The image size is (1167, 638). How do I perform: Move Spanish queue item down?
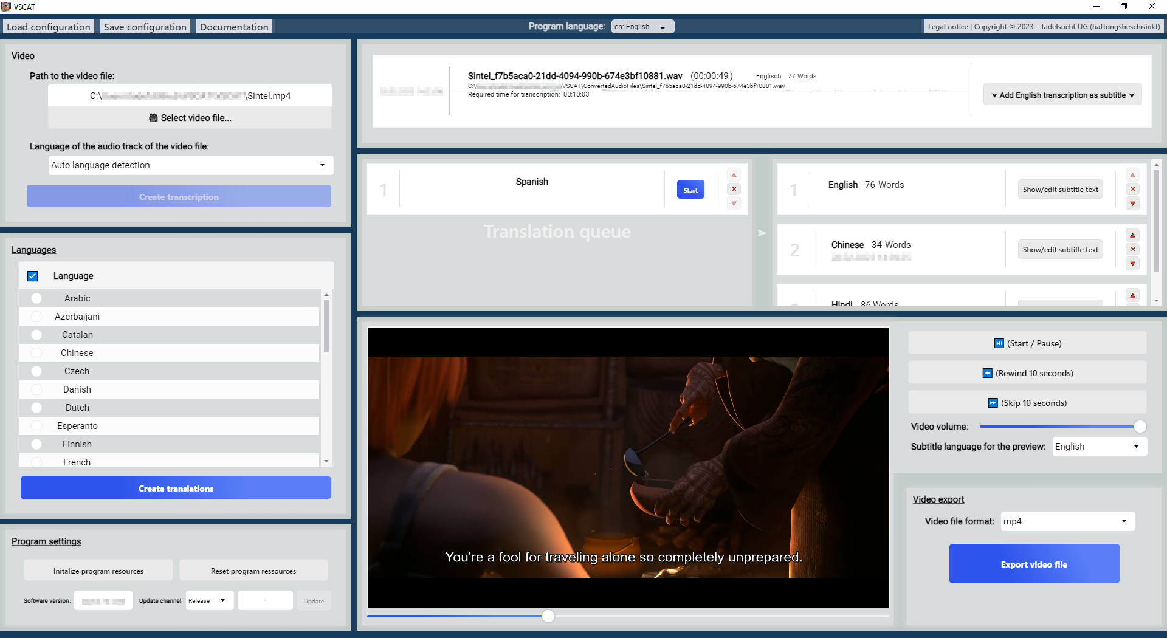tap(734, 204)
